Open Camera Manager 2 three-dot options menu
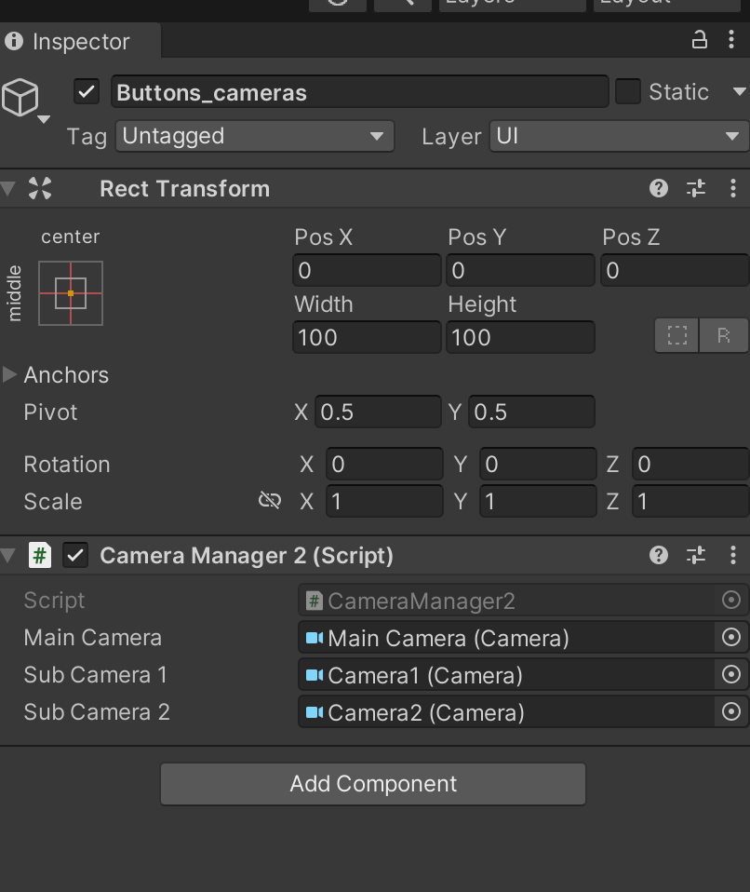Image resolution: width=750 pixels, height=892 pixels. tap(733, 556)
